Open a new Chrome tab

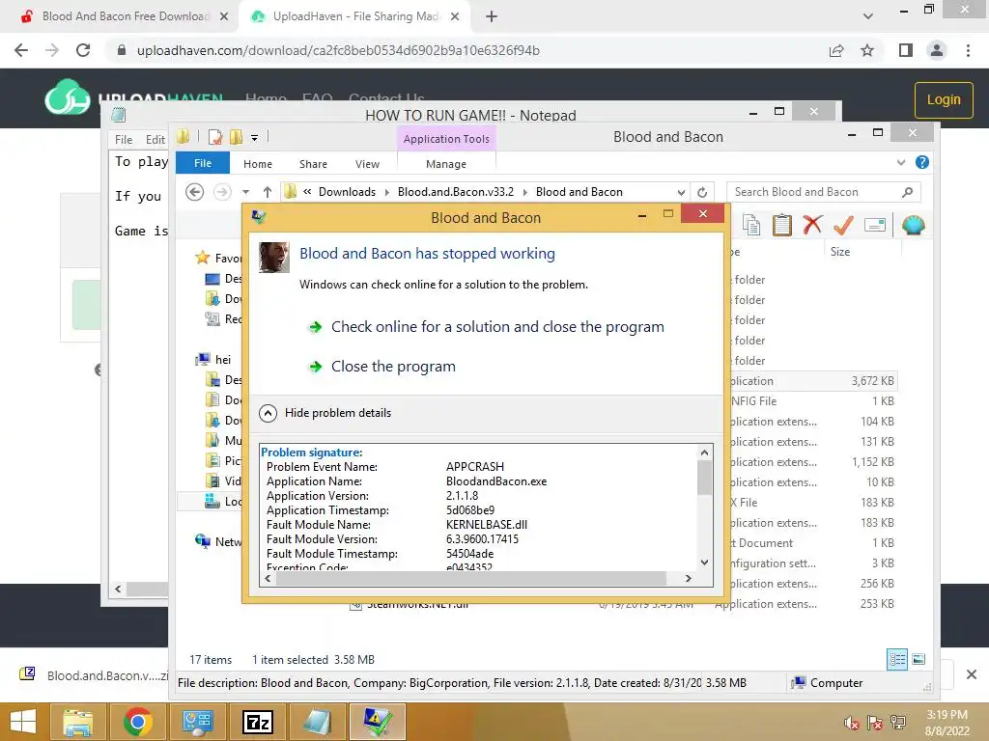click(x=492, y=16)
